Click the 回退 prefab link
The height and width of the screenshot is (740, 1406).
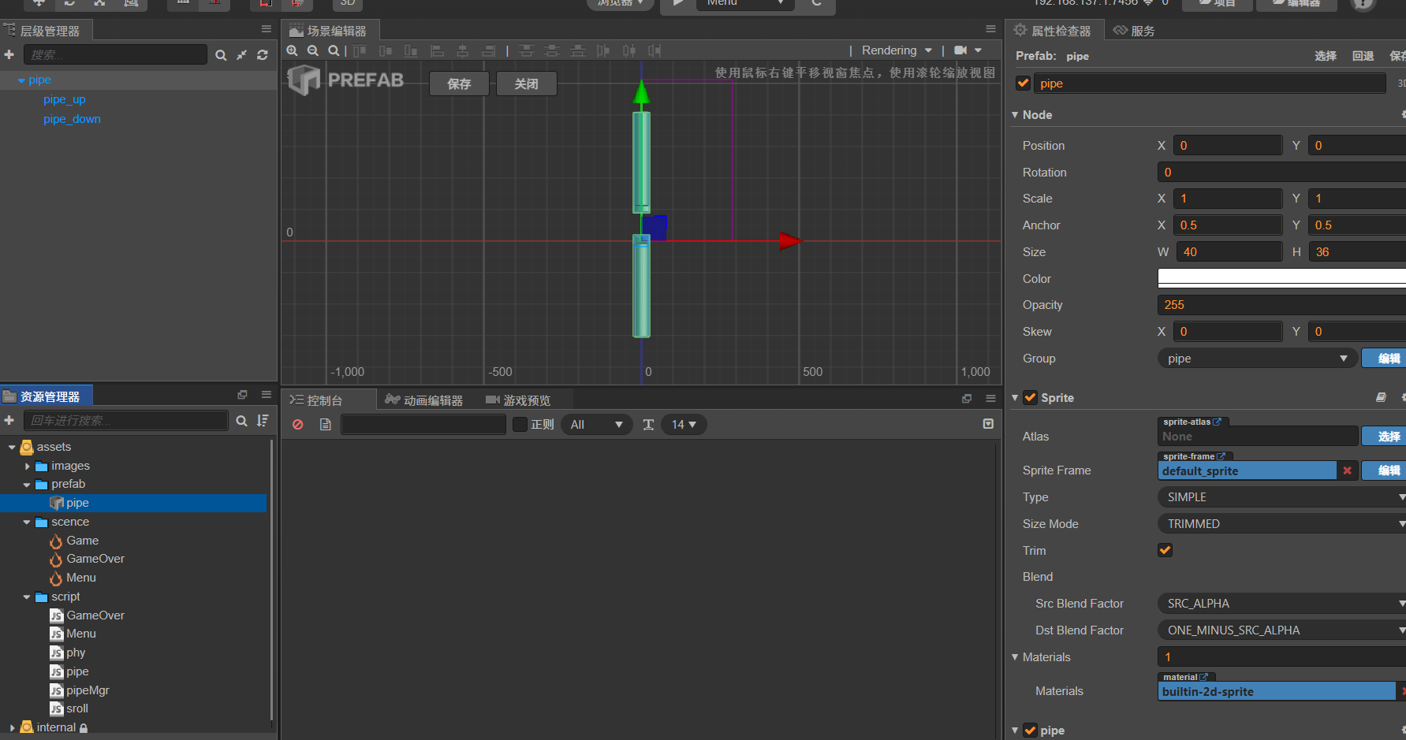tap(1363, 56)
